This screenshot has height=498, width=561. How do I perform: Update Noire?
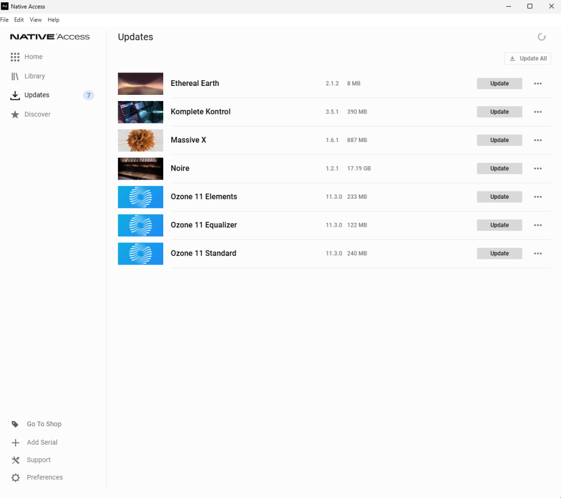point(499,168)
